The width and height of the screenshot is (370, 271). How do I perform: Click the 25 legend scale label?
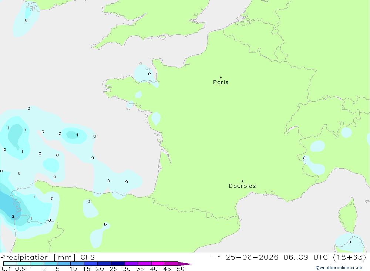(x=113, y=269)
